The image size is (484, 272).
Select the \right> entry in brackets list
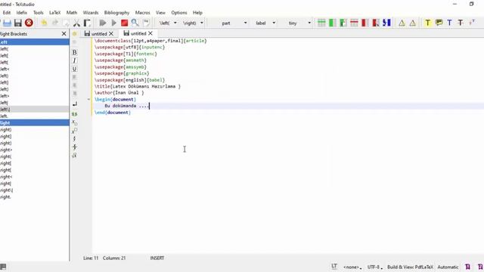point(35,150)
